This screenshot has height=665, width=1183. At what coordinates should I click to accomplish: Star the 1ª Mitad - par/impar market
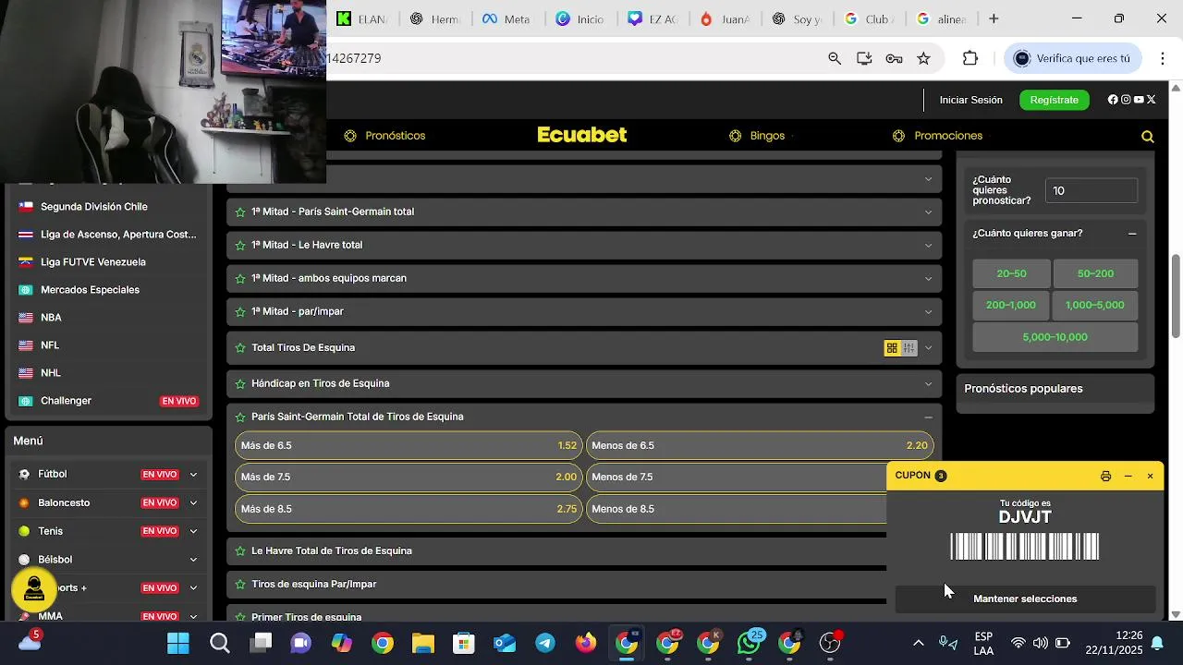tap(240, 312)
